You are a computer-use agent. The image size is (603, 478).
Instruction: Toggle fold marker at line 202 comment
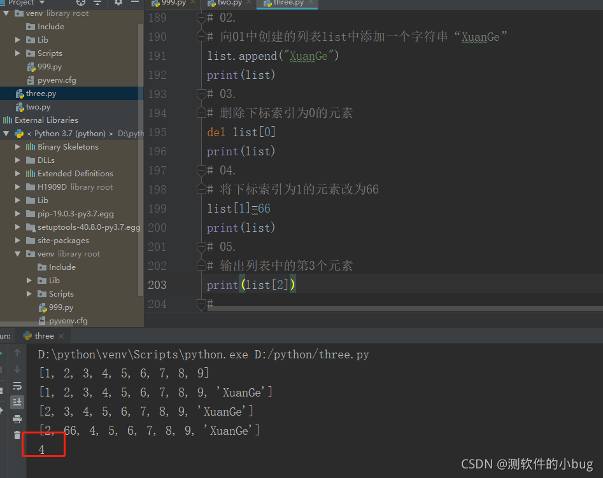[201, 265]
